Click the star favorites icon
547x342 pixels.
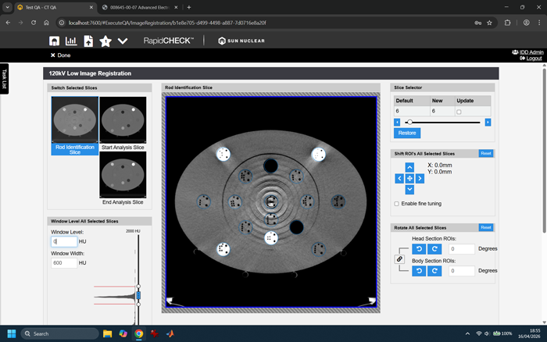click(x=105, y=41)
